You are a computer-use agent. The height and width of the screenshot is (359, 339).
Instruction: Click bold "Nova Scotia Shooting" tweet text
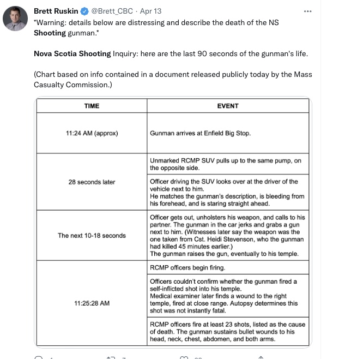pyautogui.click(x=72, y=53)
